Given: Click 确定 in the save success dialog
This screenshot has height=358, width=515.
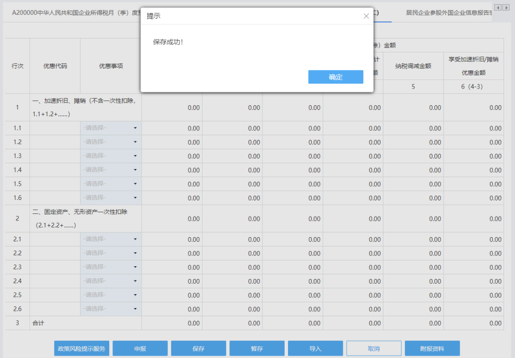Looking at the screenshot, I should [335, 77].
